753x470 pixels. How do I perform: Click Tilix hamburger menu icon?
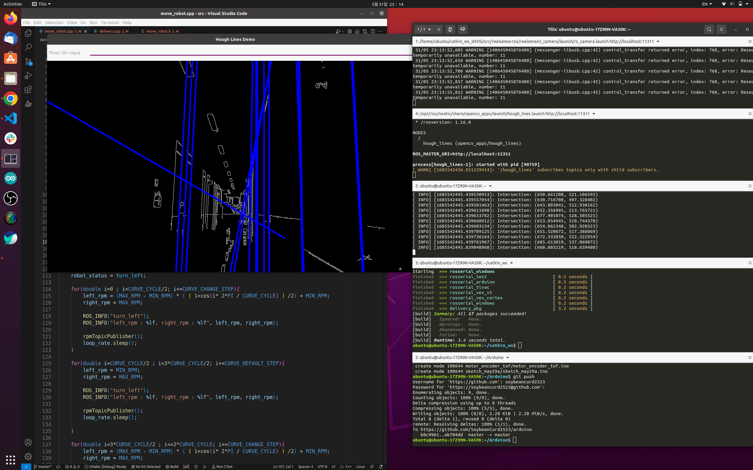[x=721, y=29]
